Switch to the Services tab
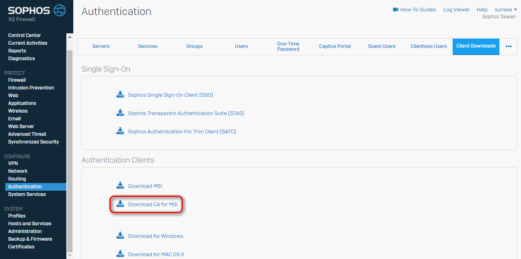The width and height of the screenshot is (521, 259). (148, 46)
